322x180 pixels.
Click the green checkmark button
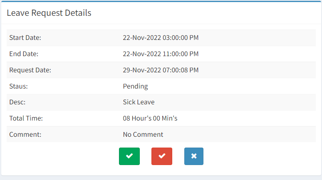pyautogui.click(x=129, y=156)
